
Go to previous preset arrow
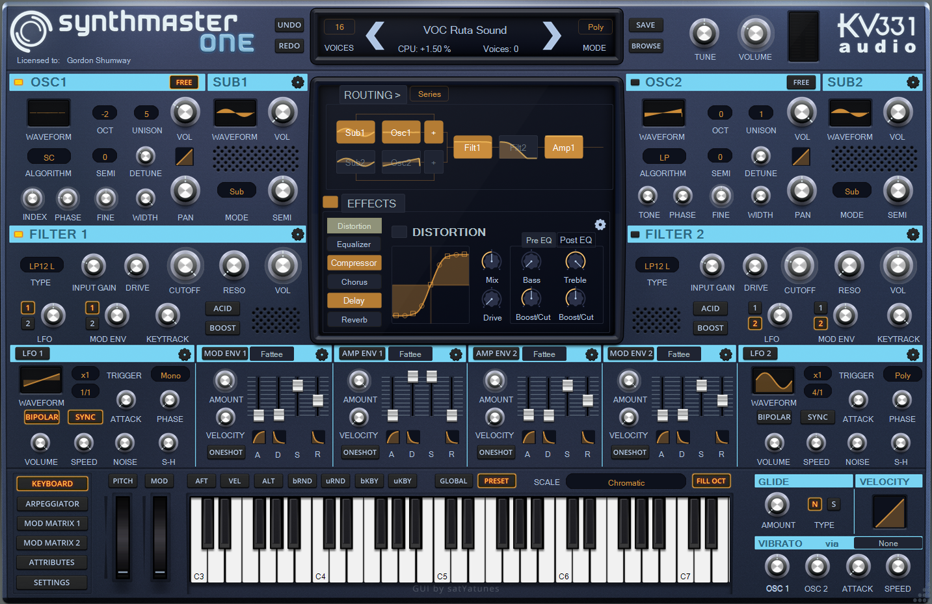click(375, 36)
